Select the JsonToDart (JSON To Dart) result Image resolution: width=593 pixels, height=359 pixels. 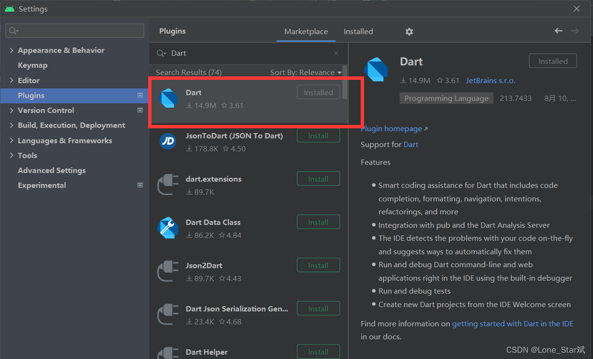click(x=234, y=136)
